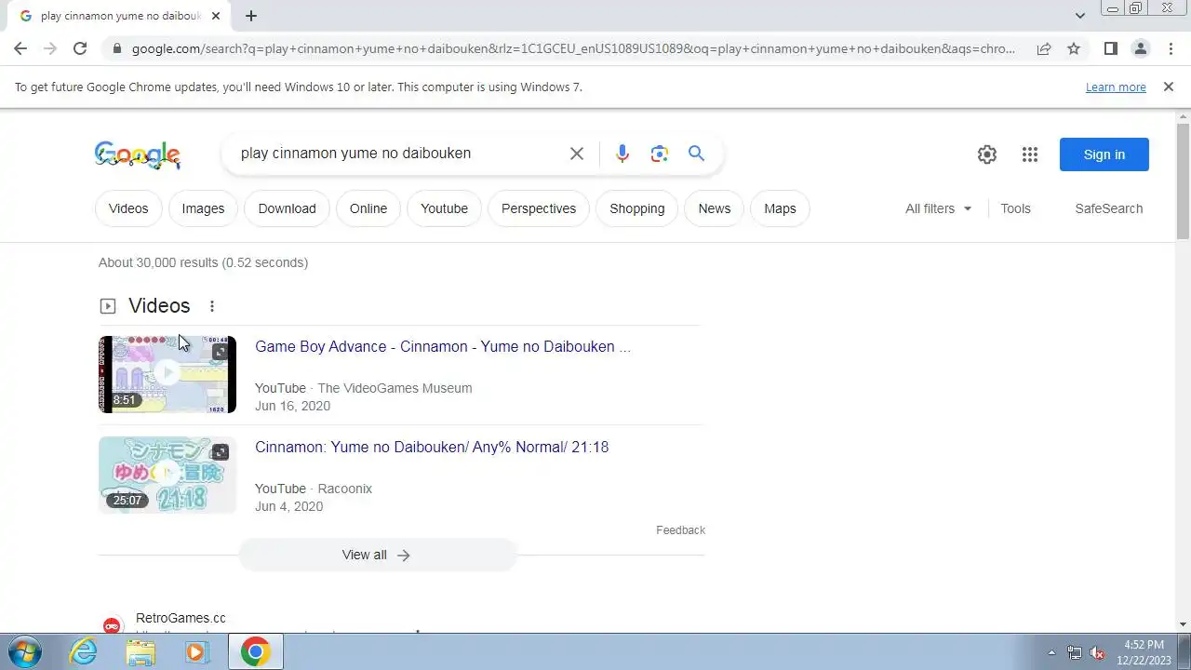This screenshot has height=670, width=1191.
Task: Open the Chrome profile avatar
Action: tap(1140, 48)
